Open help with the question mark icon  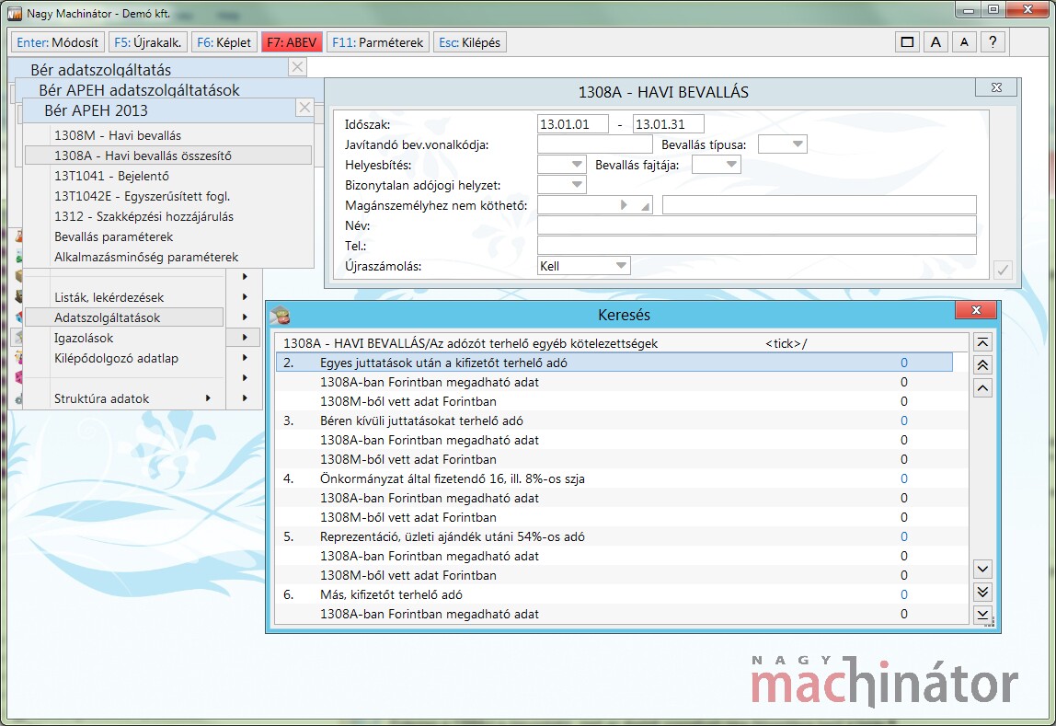993,42
